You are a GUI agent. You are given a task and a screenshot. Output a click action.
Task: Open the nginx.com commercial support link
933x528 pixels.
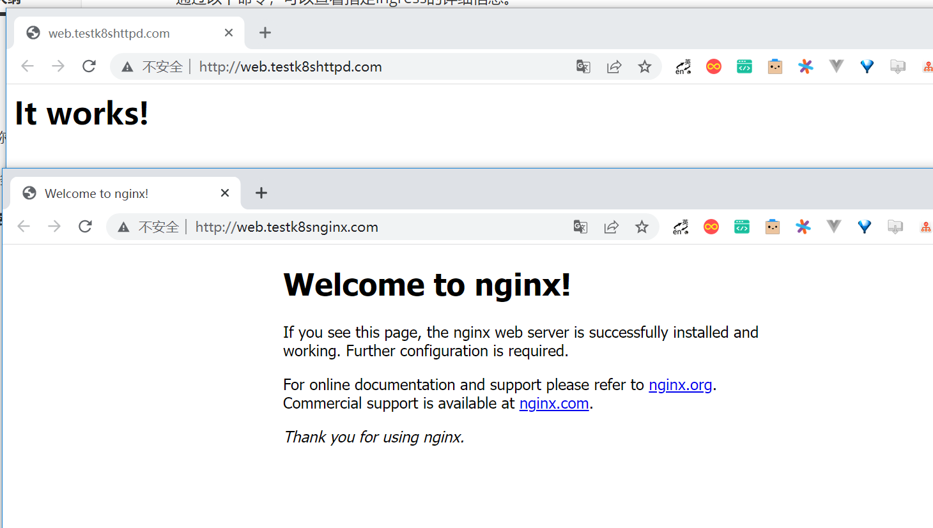point(554,404)
